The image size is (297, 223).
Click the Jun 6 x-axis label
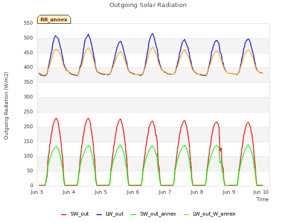point(133,192)
